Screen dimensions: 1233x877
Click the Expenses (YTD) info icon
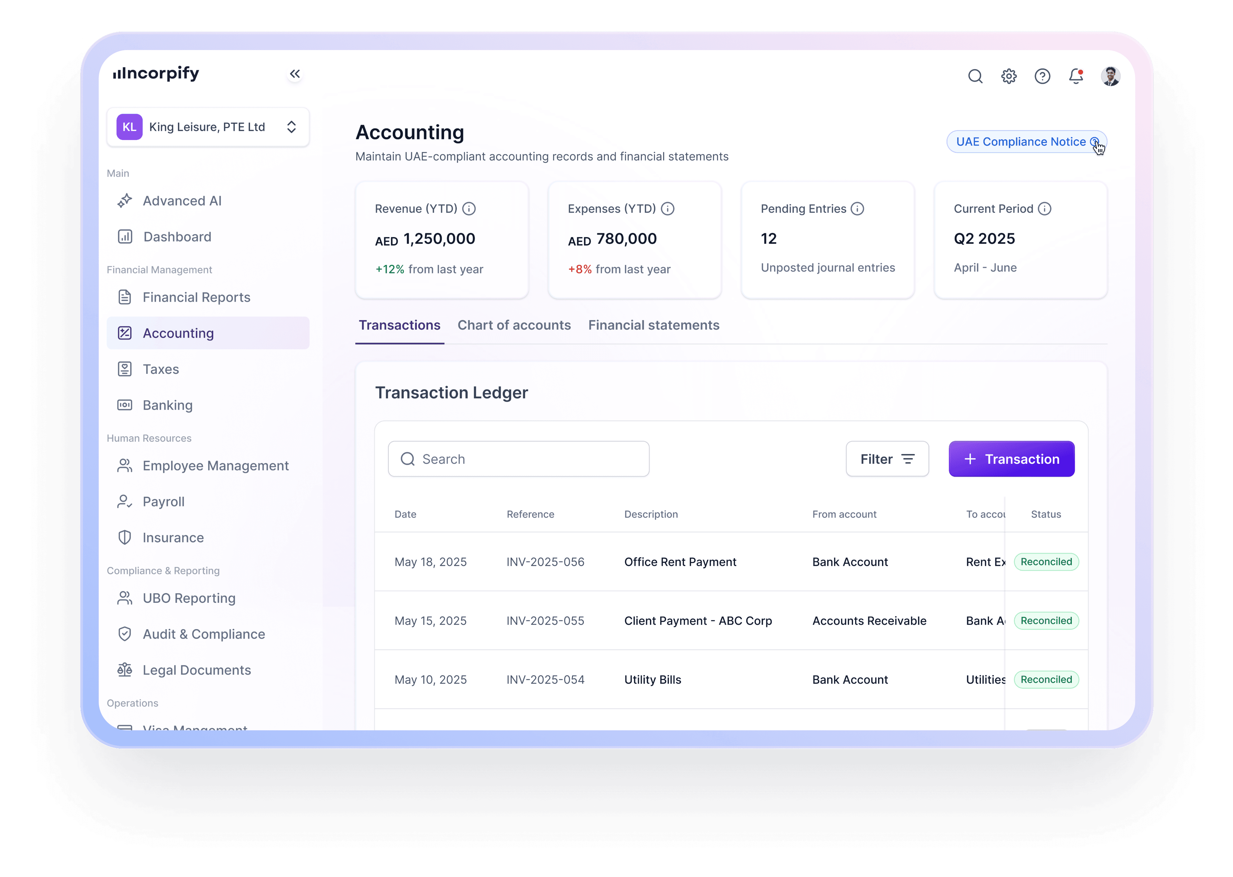[x=668, y=209]
